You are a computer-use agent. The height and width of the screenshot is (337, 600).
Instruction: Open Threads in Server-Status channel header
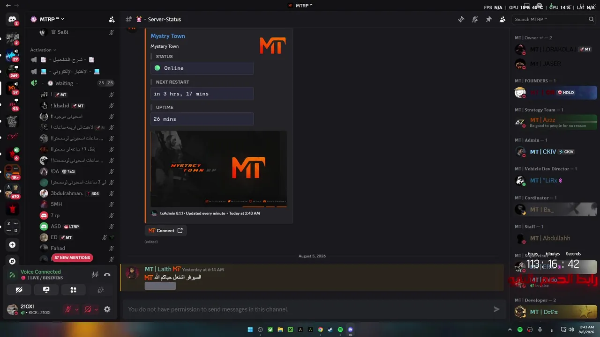tap(461, 19)
